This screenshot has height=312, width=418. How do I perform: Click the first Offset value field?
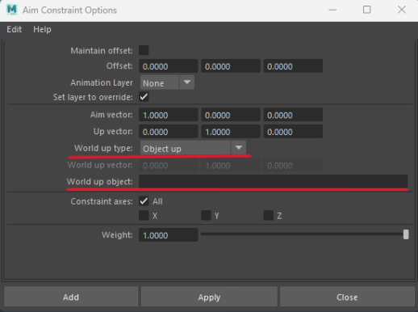(169, 66)
